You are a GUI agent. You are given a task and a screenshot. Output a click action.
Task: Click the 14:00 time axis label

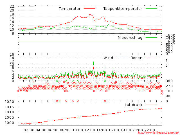pyautogui.click(x=102, y=130)
